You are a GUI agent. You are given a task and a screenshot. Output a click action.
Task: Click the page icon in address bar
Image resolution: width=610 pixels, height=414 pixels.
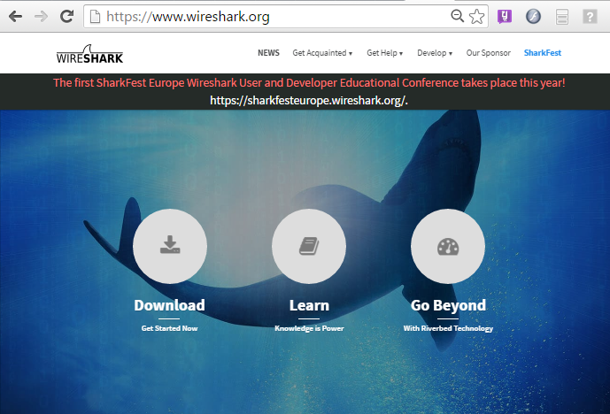(96, 17)
